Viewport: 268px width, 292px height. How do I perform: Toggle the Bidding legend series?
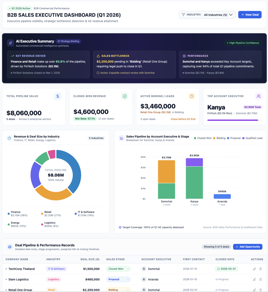coord(219,138)
